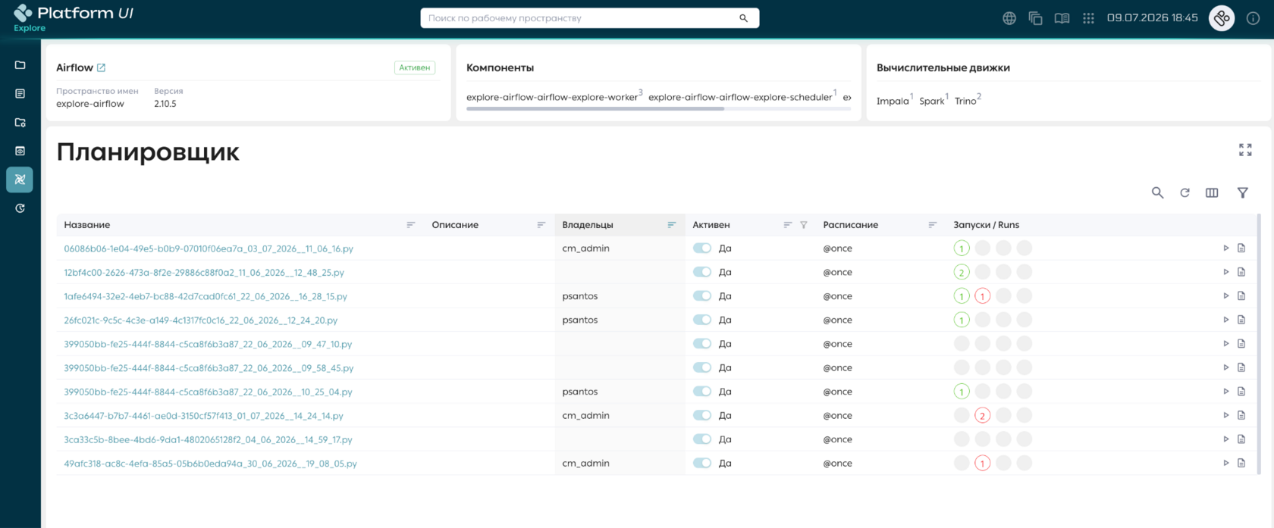Open the Airflow external link icon
The image size is (1274, 528).
pos(101,67)
